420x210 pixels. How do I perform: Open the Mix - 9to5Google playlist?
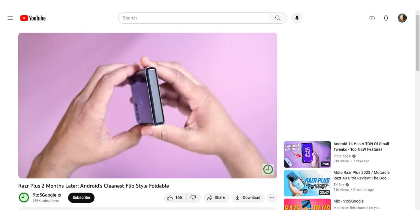click(349, 201)
